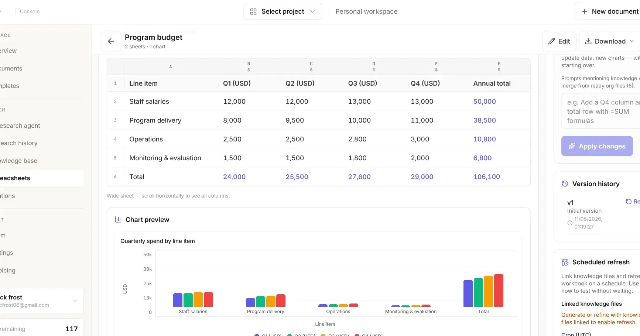Open the Select project dropdown
The image size is (640, 336).
pyautogui.click(x=283, y=11)
